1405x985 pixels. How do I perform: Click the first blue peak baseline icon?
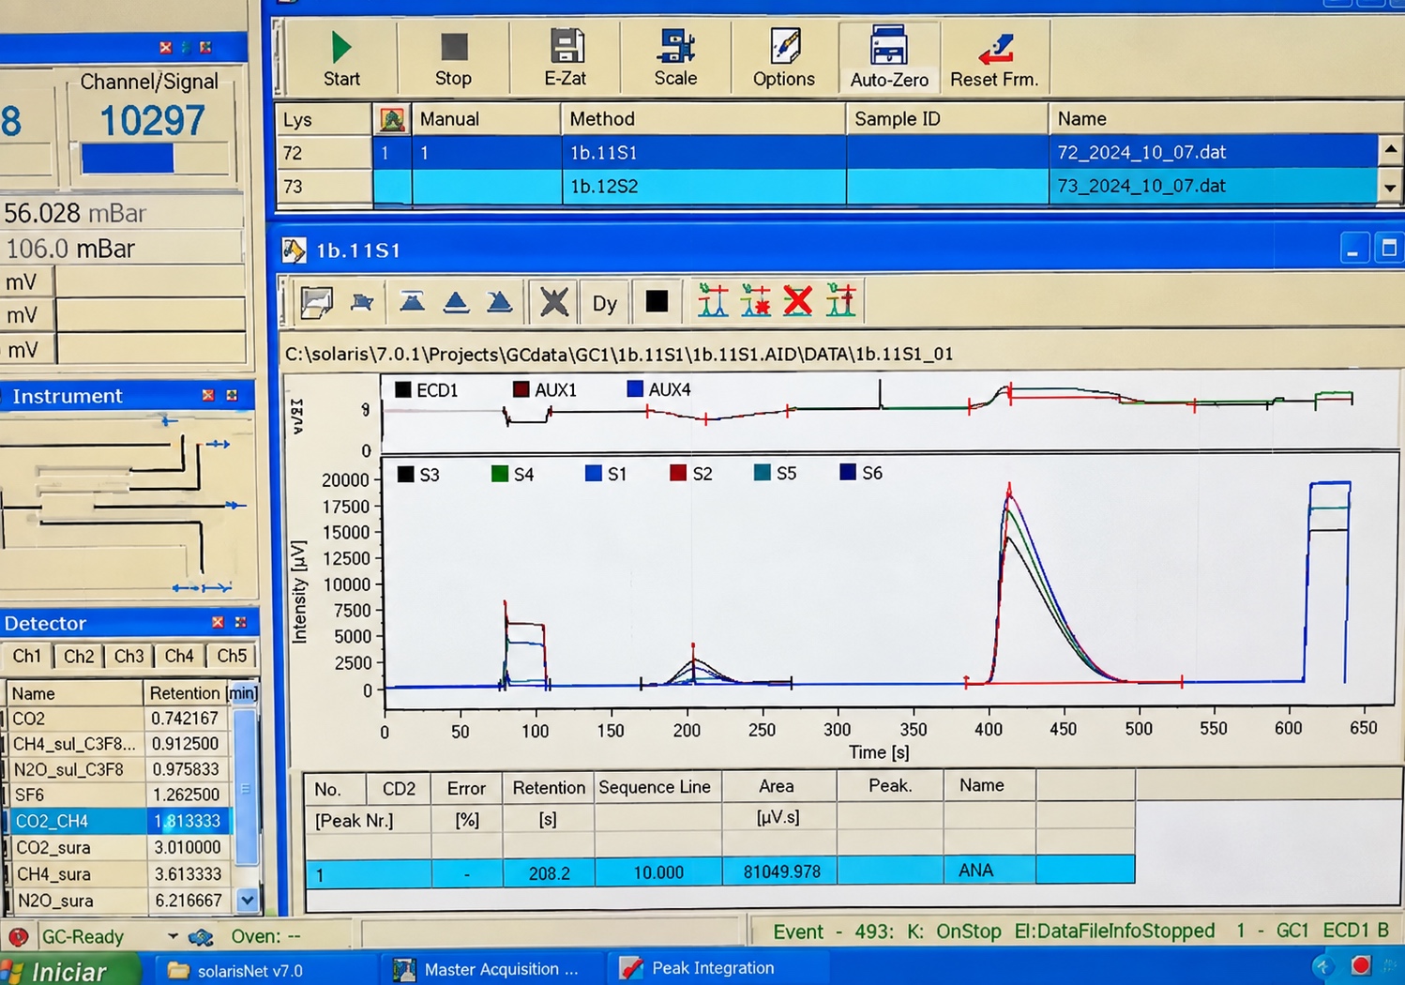point(412,301)
